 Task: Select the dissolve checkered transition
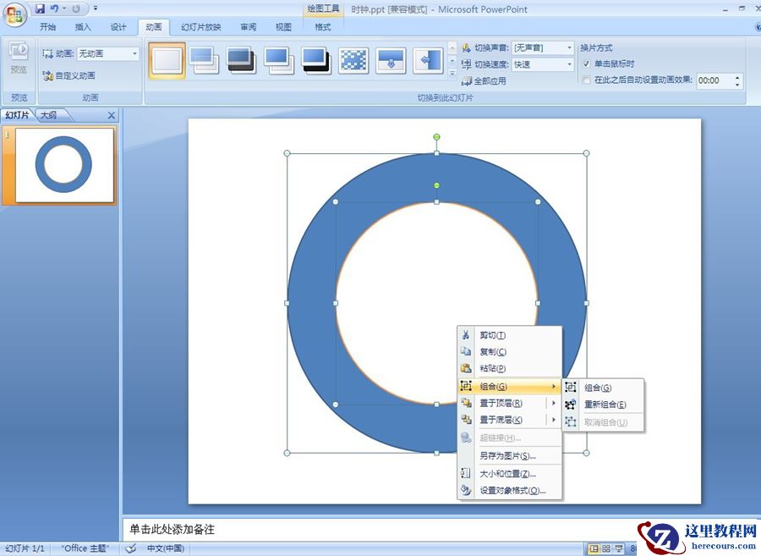(x=353, y=61)
